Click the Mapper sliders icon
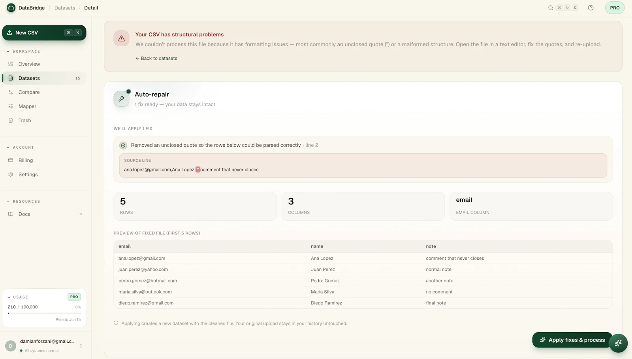The height and width of the screenshot is (359, 632). pyautogui.click(x=11, y=106)
